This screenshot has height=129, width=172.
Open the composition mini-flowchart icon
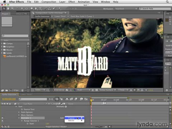[x=51, y=99]
